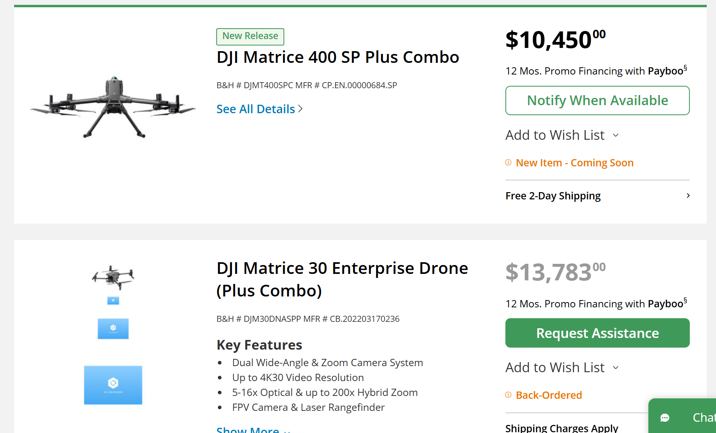Click the Matrice 30 drone thumbnail image

point(113,277)
